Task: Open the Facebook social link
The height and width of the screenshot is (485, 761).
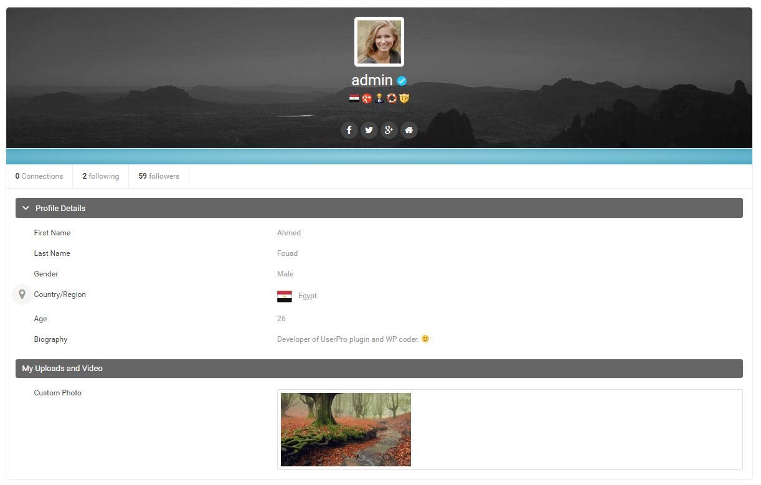Action: [x=349, y=130]
